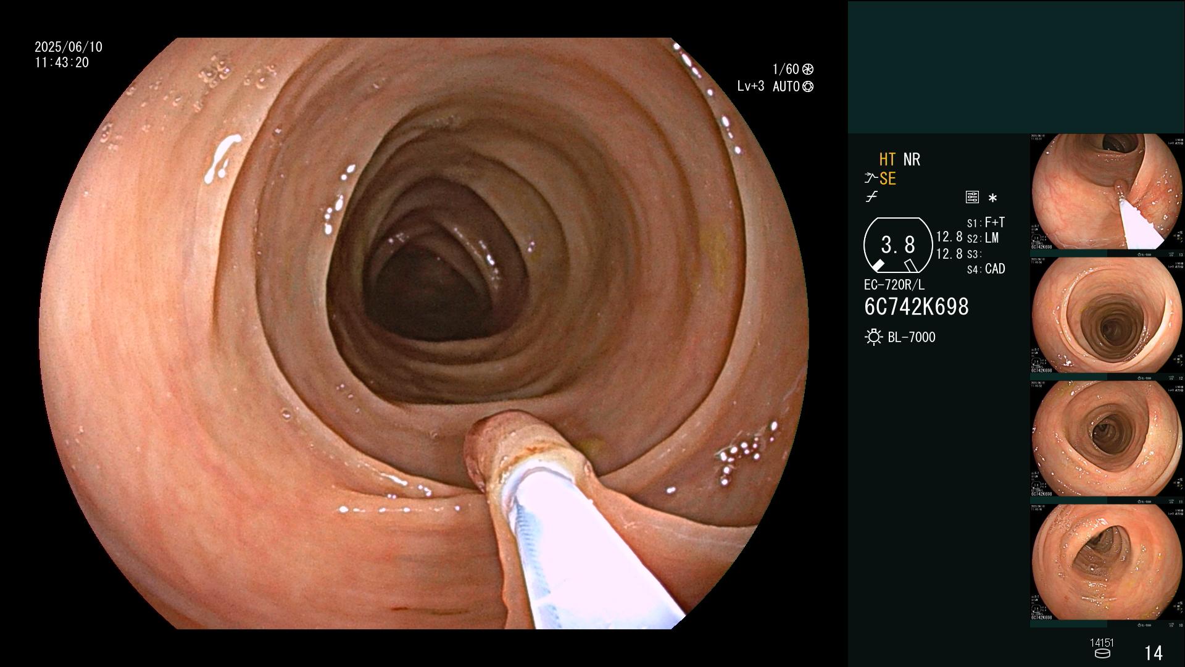Click the light source bulb icon
This screenshot has height=667, width=1185.
873,337
